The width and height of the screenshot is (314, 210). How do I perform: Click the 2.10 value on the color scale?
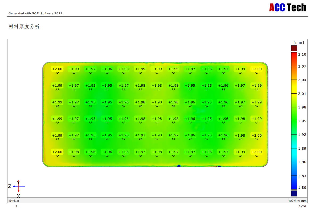click(302, 54)
